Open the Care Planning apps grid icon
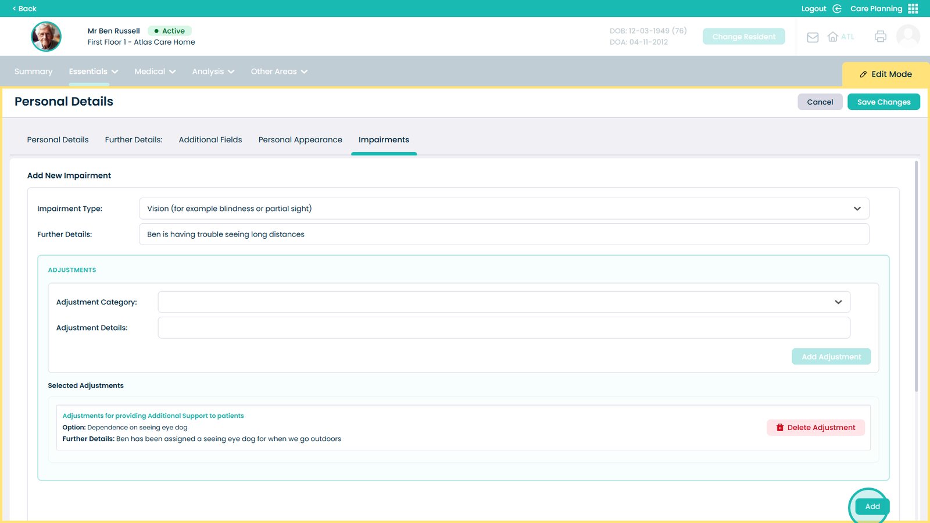The height and width of the screenshot is (523, 930). (x=913, y=9)
